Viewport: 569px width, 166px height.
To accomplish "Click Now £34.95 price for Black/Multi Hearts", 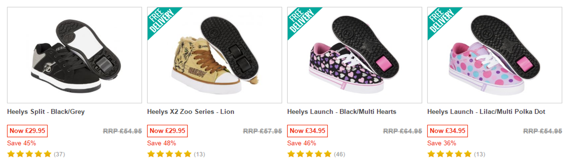I will (307, 131).
